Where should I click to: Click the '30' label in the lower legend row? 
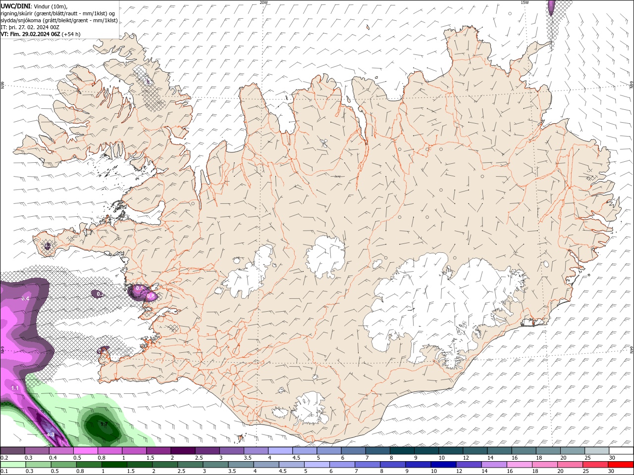(612, 471)
